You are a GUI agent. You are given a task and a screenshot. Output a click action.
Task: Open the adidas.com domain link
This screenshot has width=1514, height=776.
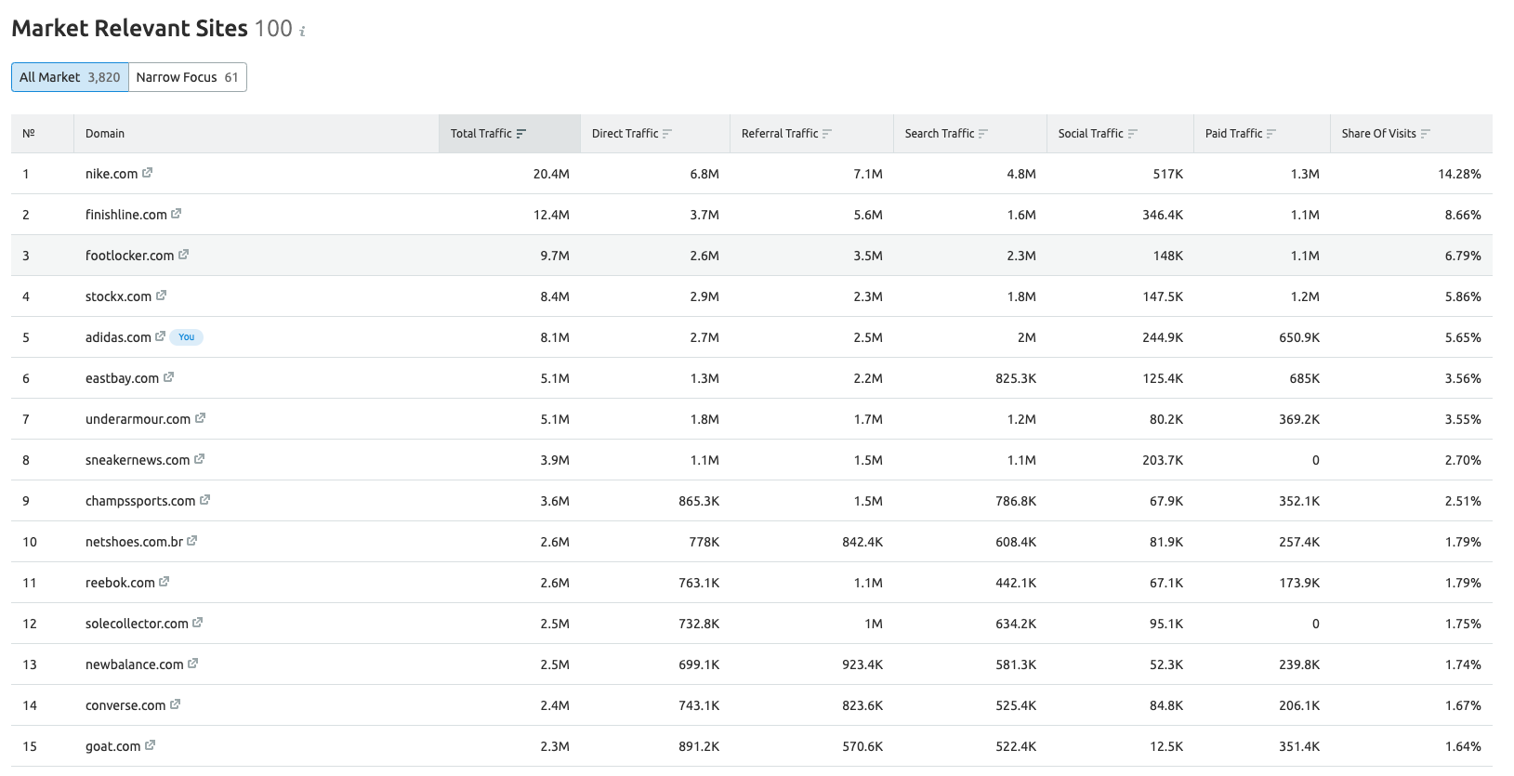click(118, 337)
